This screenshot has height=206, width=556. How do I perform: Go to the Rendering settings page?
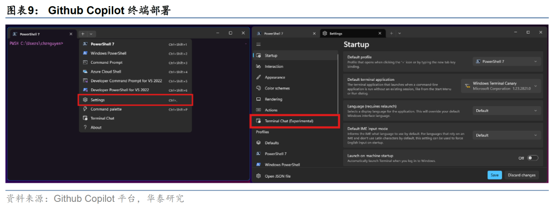273,99
